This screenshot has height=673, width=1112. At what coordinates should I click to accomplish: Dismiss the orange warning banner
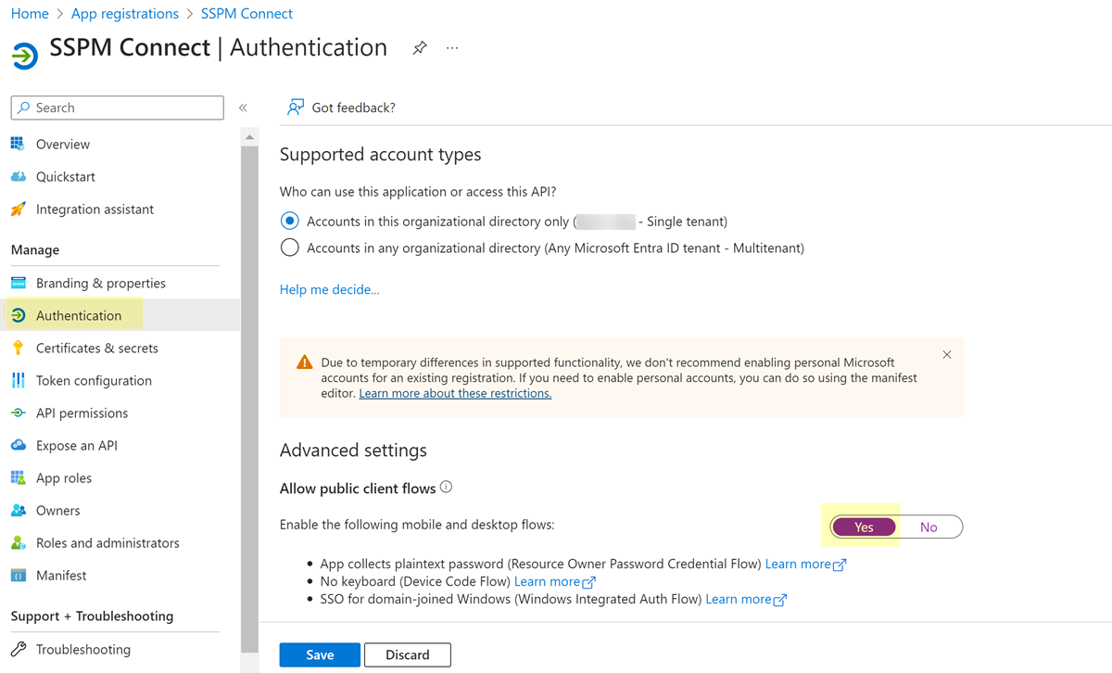pyautogui.click(x=946, y=355)
